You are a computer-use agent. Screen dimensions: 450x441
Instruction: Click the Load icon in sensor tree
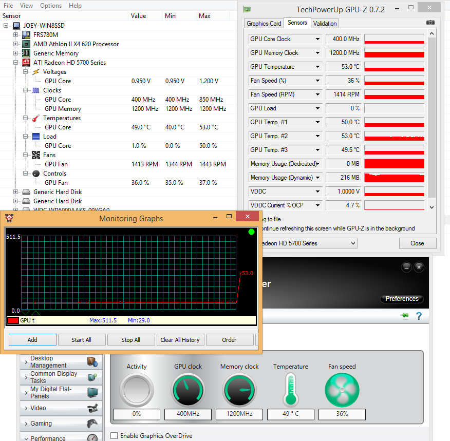(x=36, y=137)
